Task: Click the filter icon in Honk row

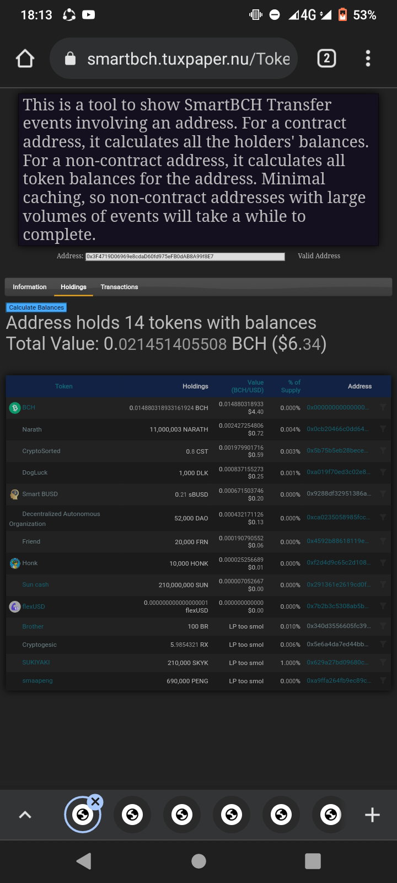Action: [x=383, y=562]
